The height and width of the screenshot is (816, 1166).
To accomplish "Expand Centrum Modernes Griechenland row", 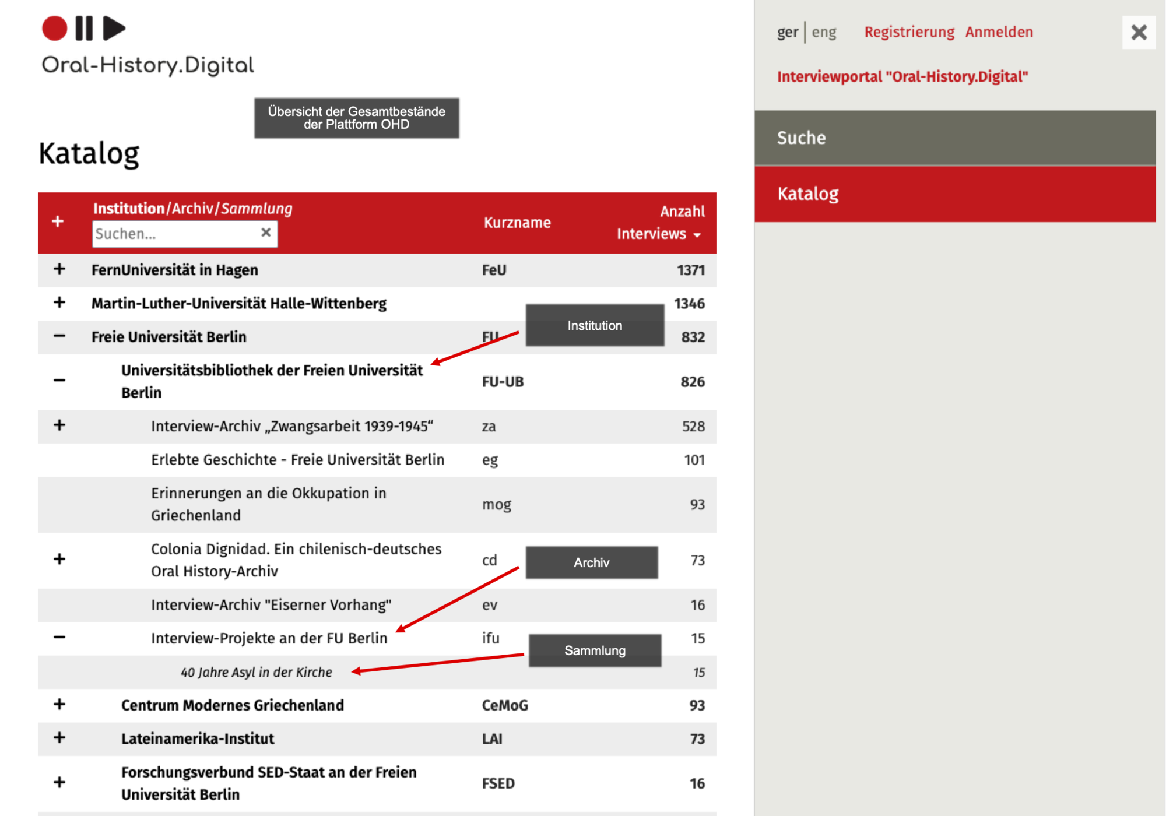I will (x=59, y=704).
